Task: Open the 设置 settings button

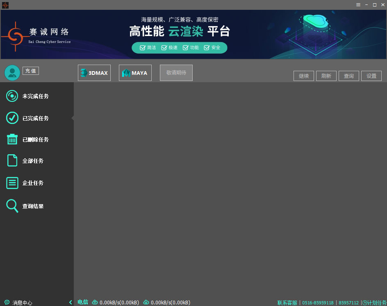Action: coord(371,76)
